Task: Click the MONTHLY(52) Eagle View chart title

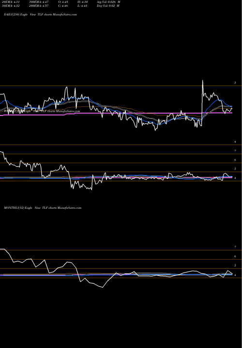Action: point(43,208)
